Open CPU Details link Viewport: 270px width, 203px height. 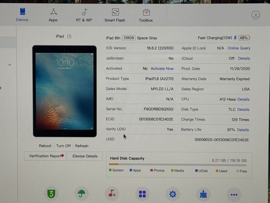(x=243, y=99)
